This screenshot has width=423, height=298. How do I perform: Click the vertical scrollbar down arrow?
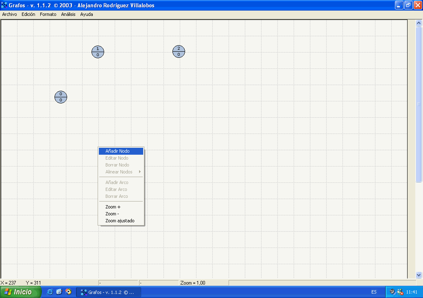419,275
